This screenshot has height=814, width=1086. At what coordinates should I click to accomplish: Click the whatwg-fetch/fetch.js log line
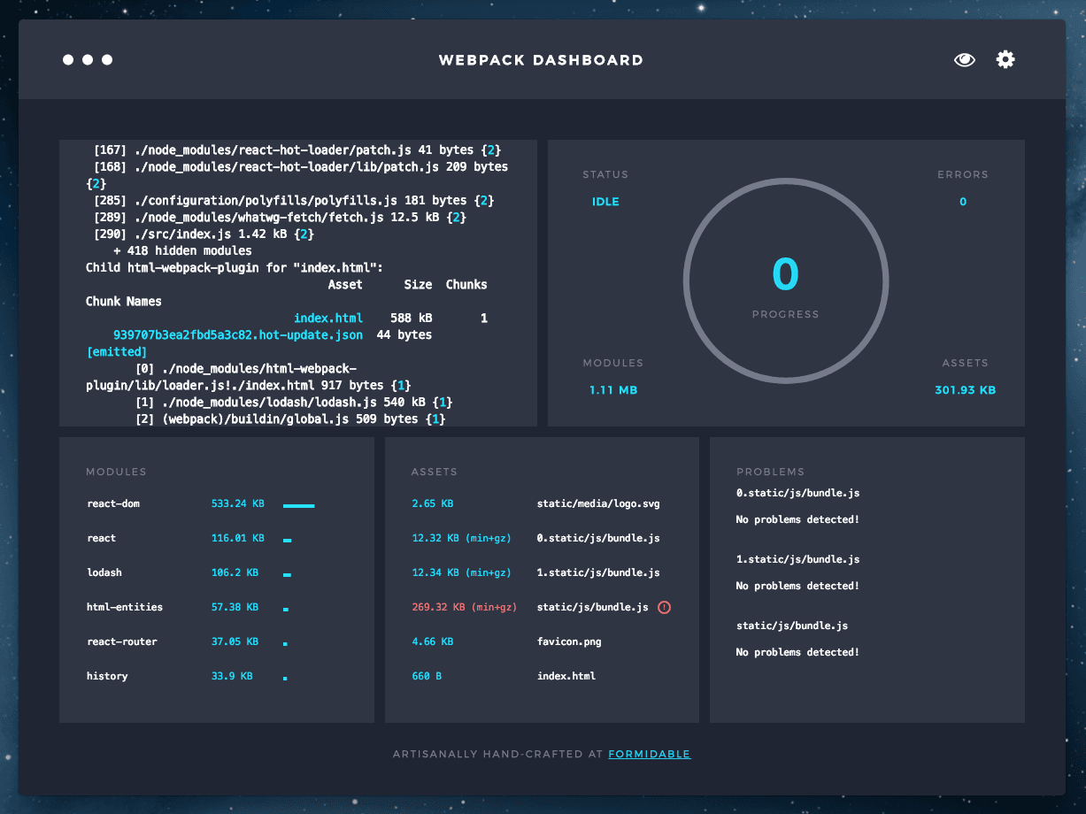280,218
